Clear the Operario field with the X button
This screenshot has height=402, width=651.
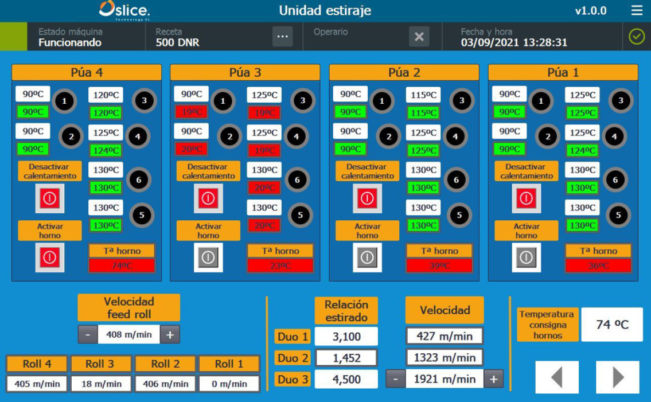click(419, 37)
